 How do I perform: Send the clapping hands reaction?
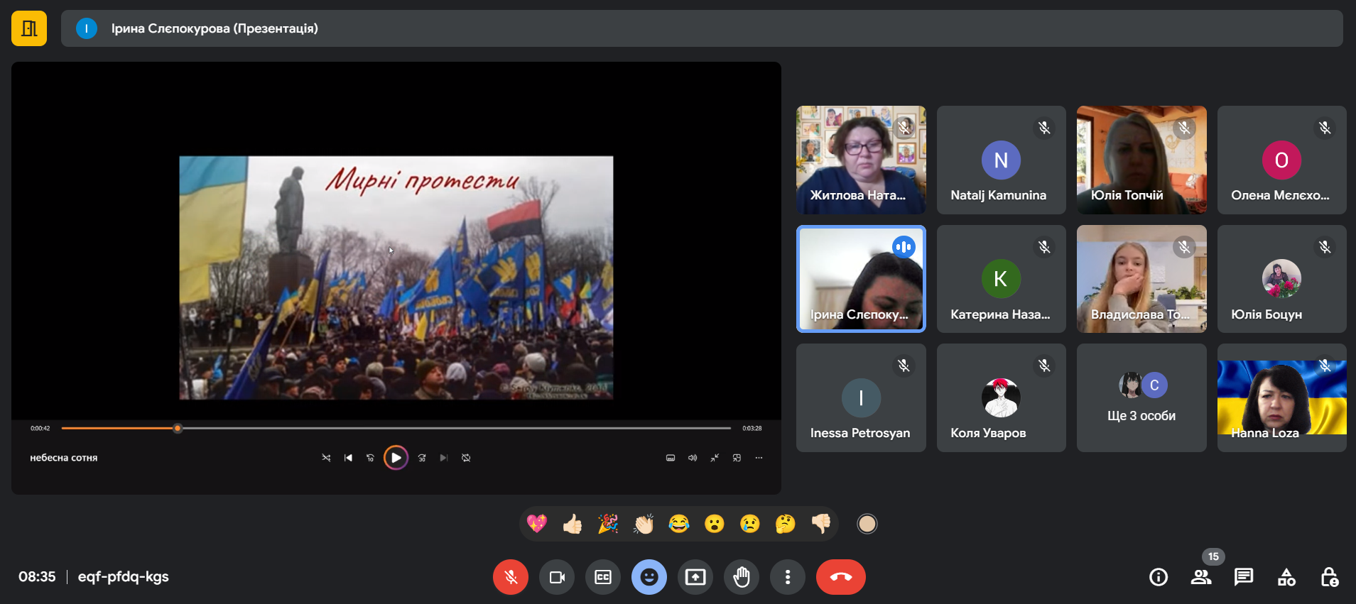(644, 524)
